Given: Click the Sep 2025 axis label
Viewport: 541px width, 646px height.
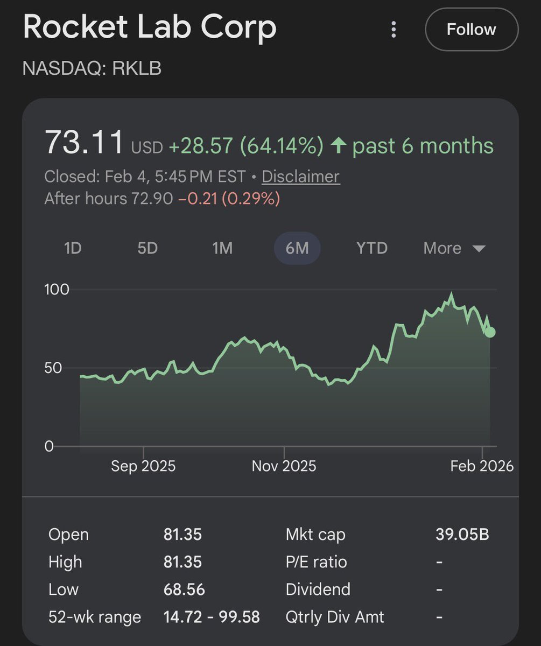Looking at the screenshot, I should point(143,466).
